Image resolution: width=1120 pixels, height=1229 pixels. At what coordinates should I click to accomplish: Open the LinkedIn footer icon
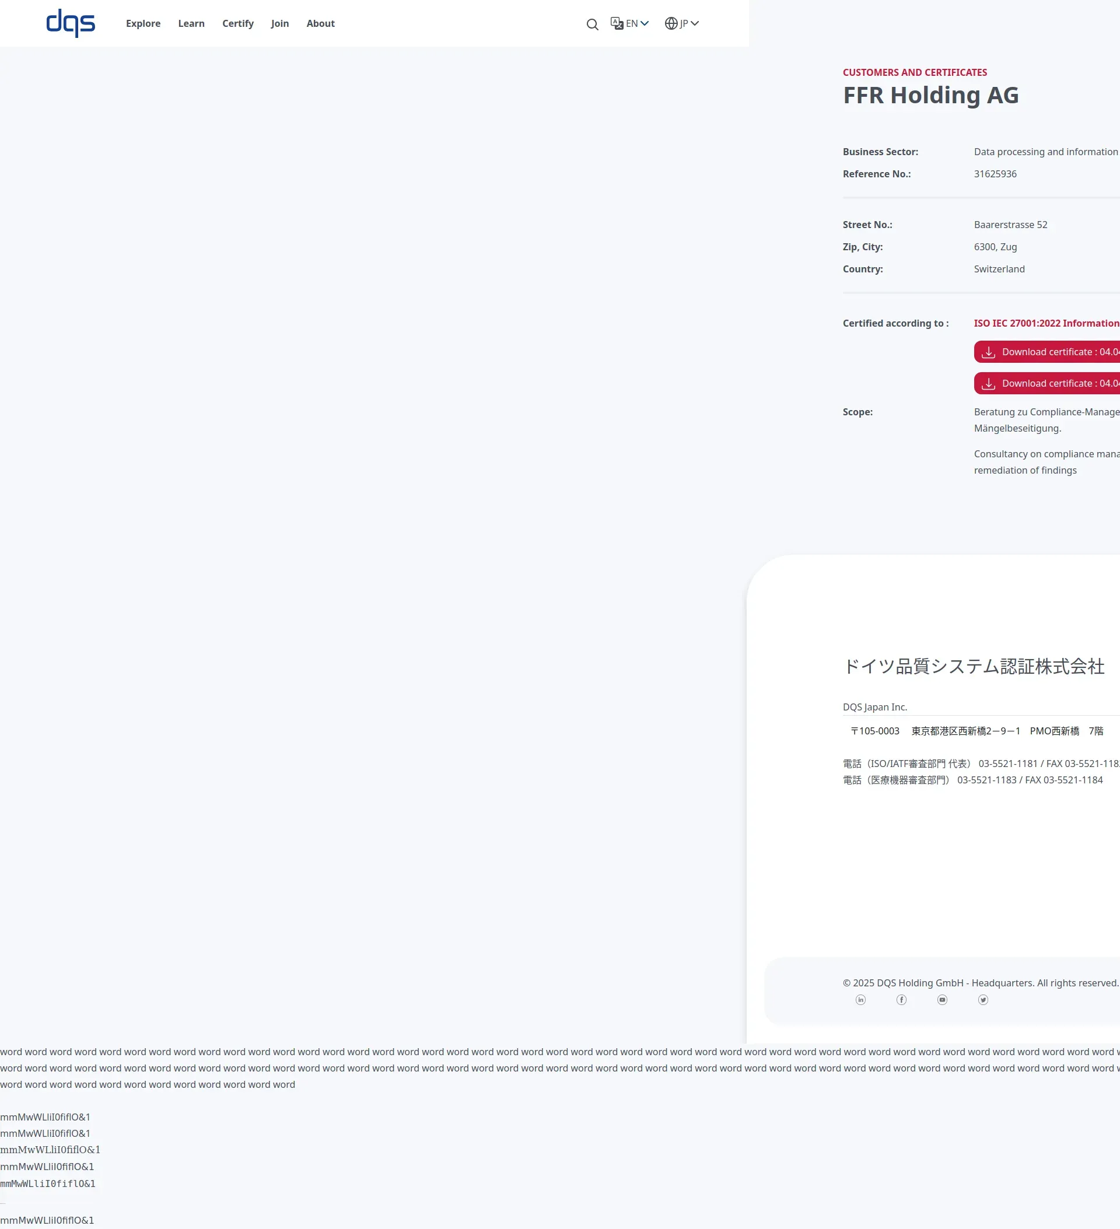860,1000
